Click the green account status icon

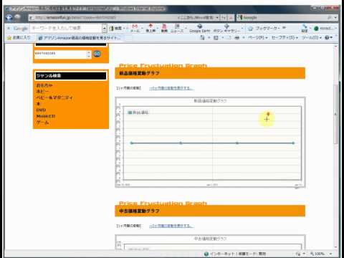316,29
